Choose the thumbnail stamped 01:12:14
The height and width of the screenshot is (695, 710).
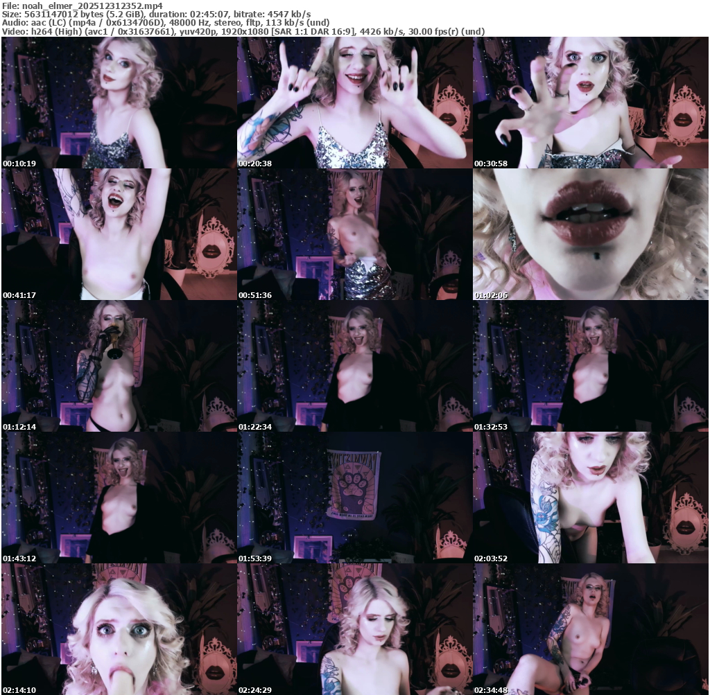(x=119, y=366)
